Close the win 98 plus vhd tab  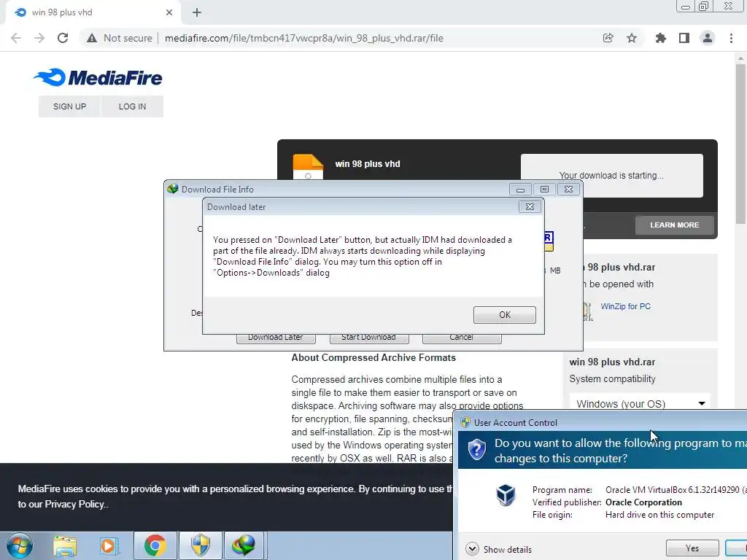pos(169,12)
